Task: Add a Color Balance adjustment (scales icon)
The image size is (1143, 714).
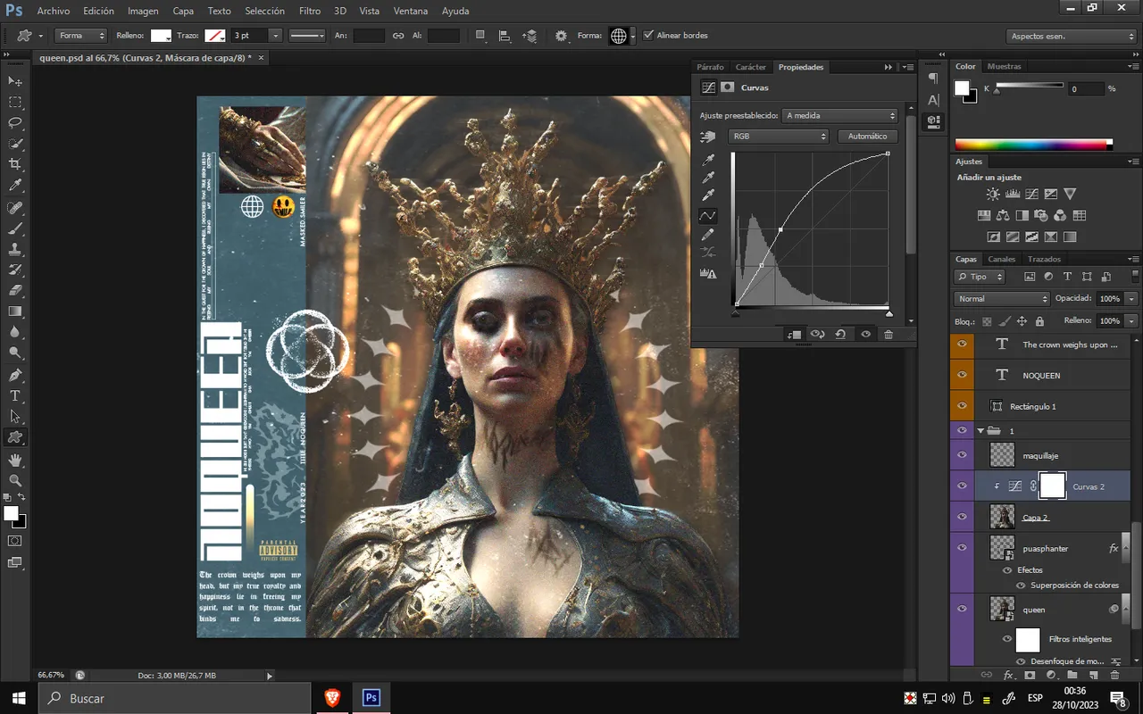Action: point(1003,215)
